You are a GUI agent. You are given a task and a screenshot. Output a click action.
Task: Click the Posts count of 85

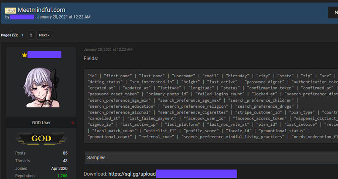(x=65, y=153)
